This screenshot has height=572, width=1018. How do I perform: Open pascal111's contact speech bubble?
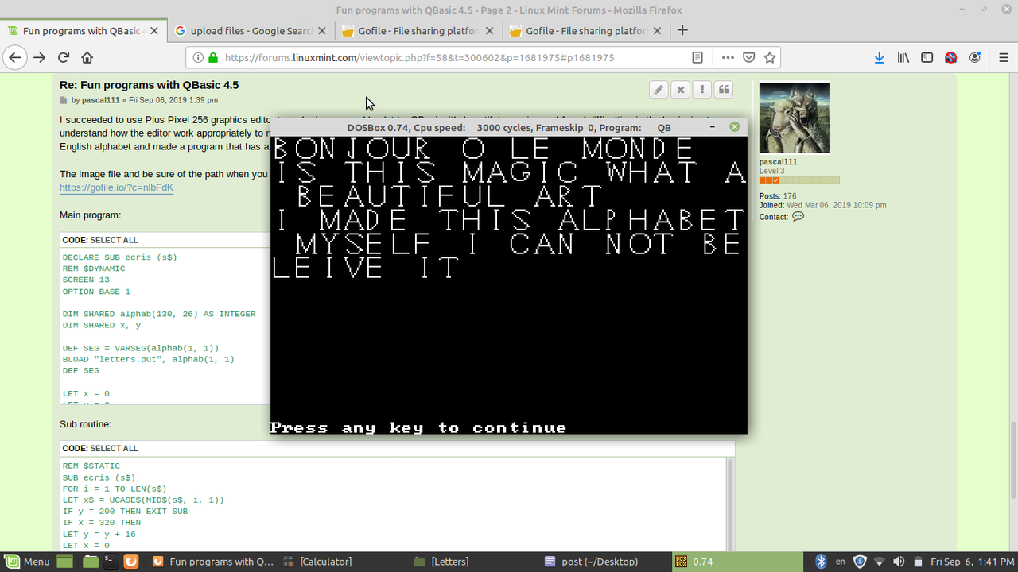pyautogui.click(x=798, y=216)
